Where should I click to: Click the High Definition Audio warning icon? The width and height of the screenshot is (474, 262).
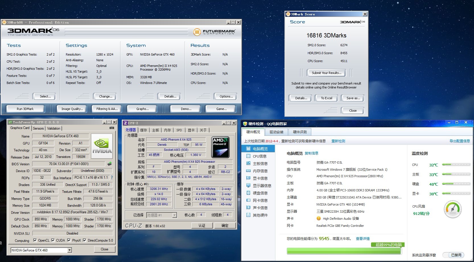coord(319,218)
